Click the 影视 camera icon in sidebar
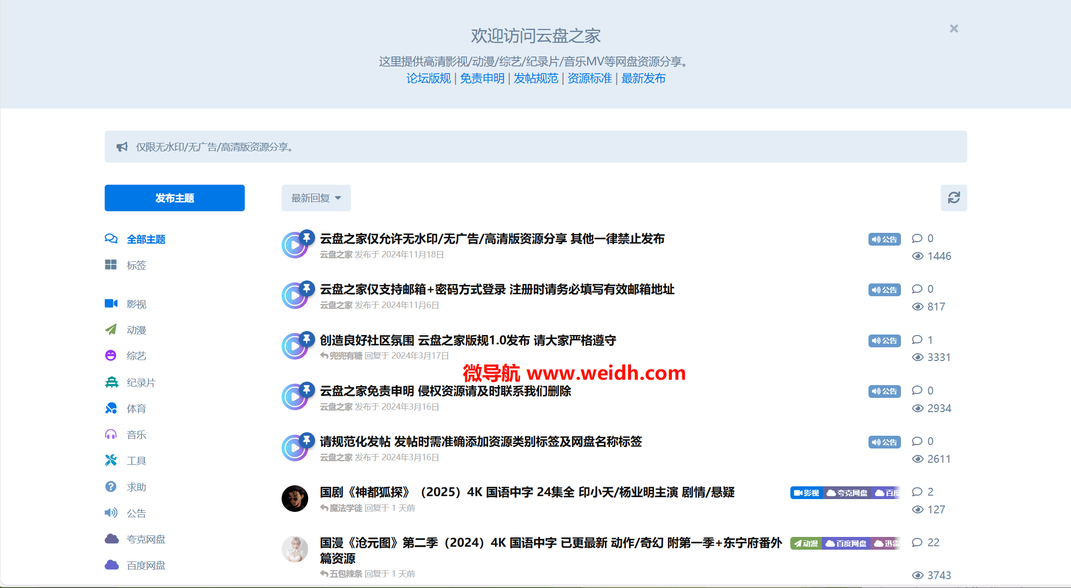The image size is (1071, 588). pos(111,304)
